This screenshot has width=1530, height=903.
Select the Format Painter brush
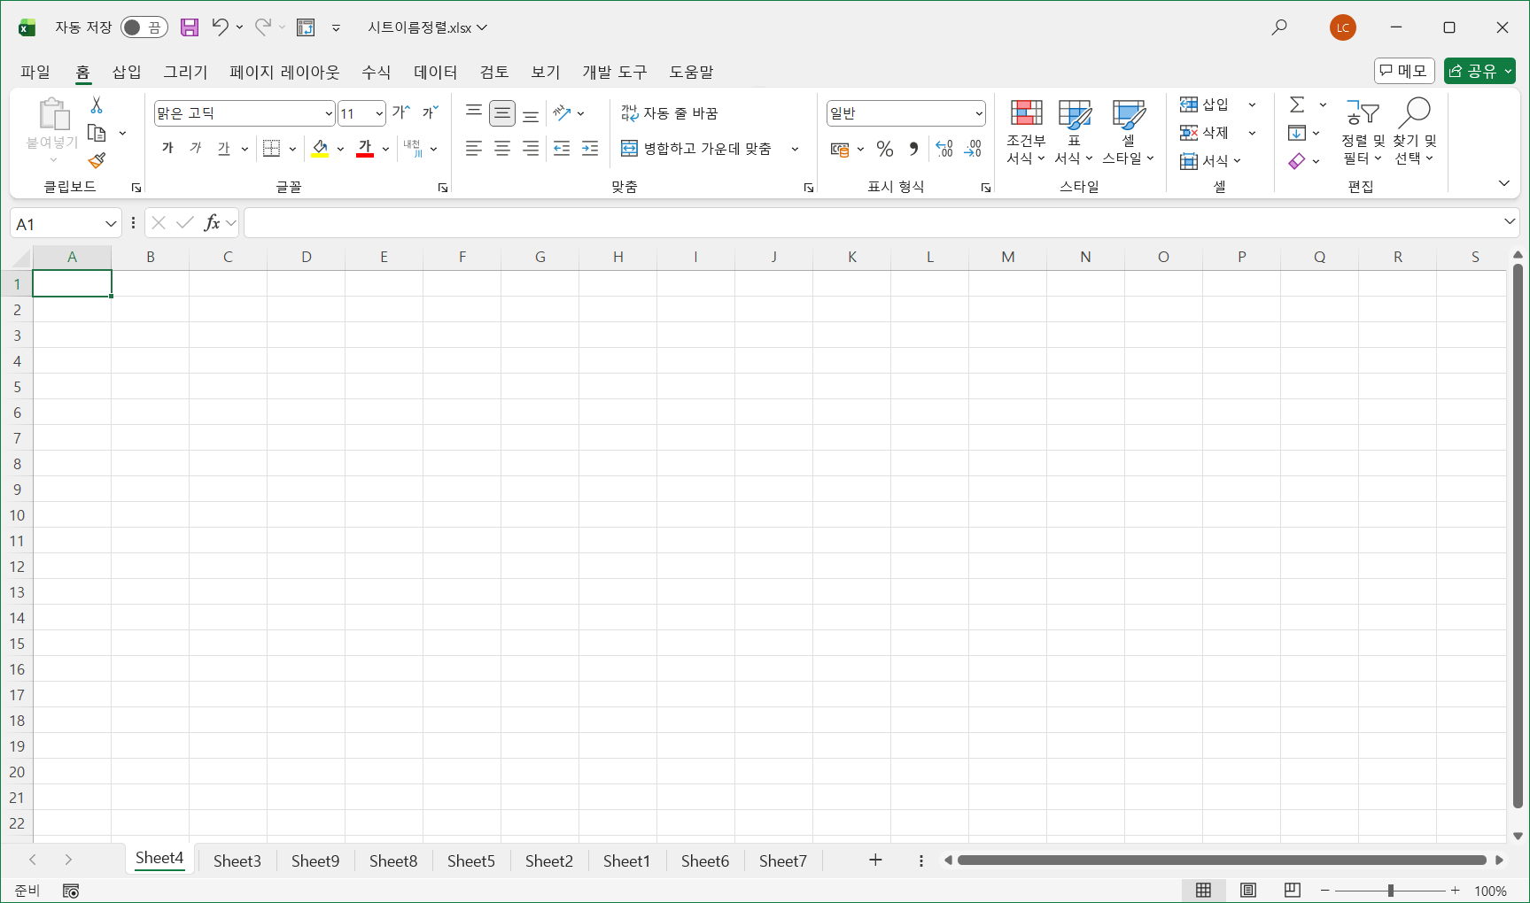click(x=97, y=160)
